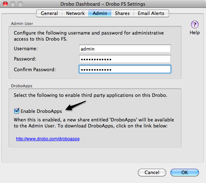Viewport: 206px width, 183px height.
Task: Close the window with the red button
Action: [5, 4]
